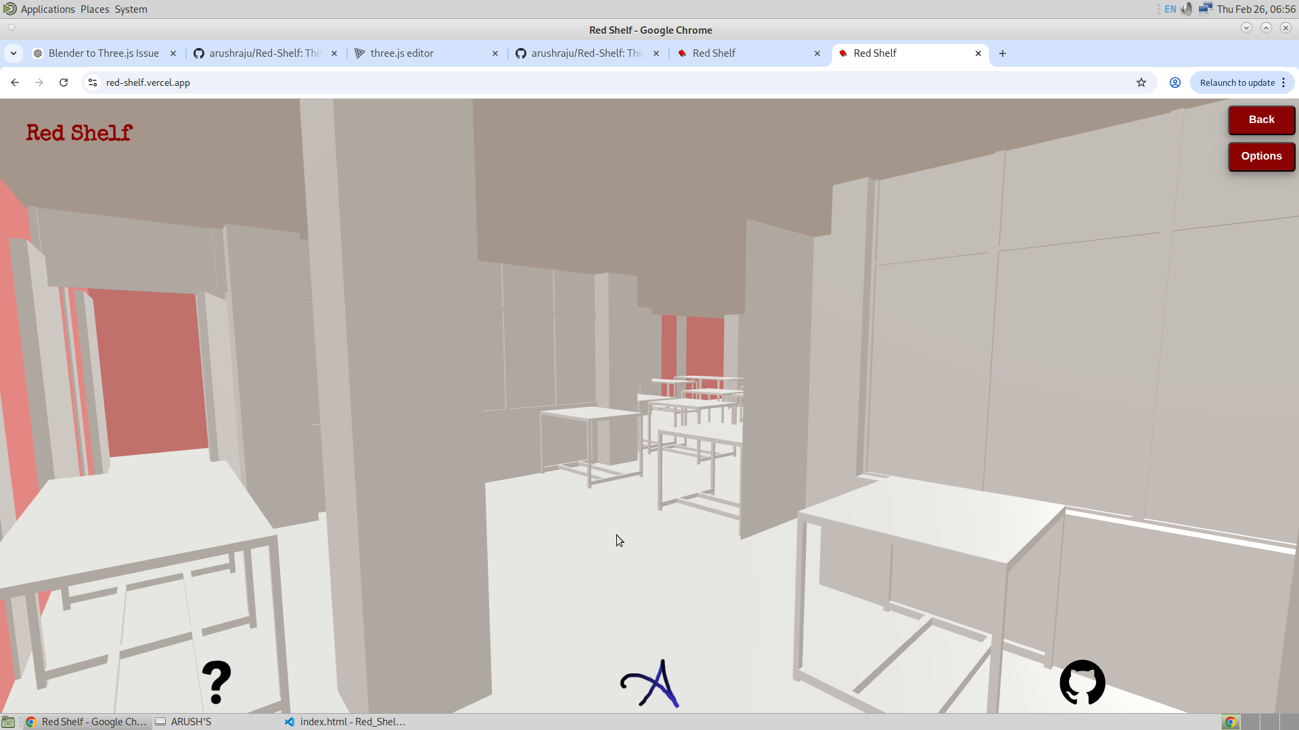Screen dimensions: 1299x730
Task: Open Chrome's three-dot menu
Action: (x=1285, y=82)
